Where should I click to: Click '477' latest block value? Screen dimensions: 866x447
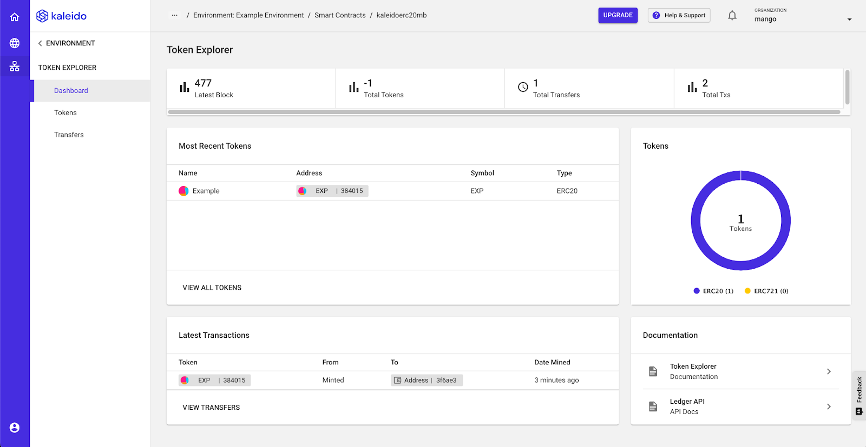coord(203,83)
